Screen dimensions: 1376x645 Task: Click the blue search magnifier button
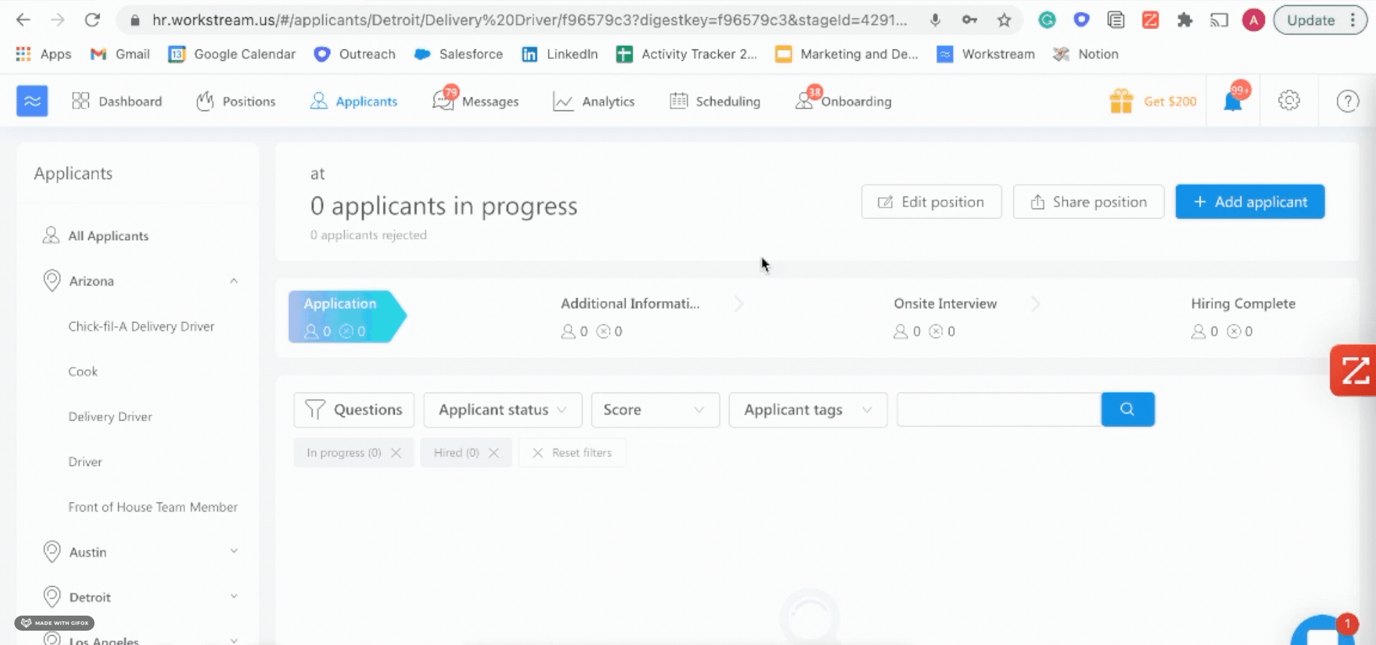1127,409
